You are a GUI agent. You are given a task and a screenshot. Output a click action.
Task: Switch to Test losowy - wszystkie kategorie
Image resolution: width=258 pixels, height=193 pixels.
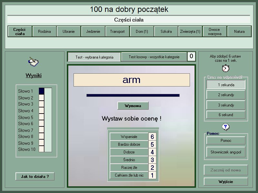[154, 57]
